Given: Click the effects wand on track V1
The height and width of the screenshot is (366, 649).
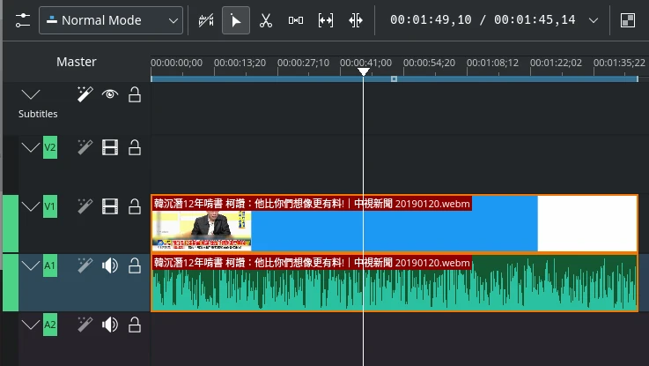Looking at the screenshot, I should (x=85, y=207).
